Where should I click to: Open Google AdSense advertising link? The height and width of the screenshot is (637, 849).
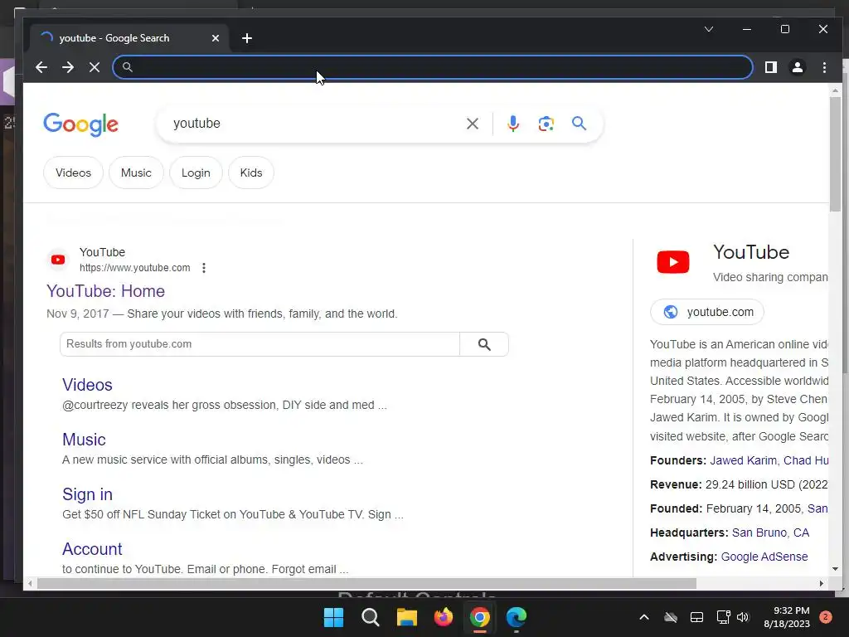click(x=764, y=557)
